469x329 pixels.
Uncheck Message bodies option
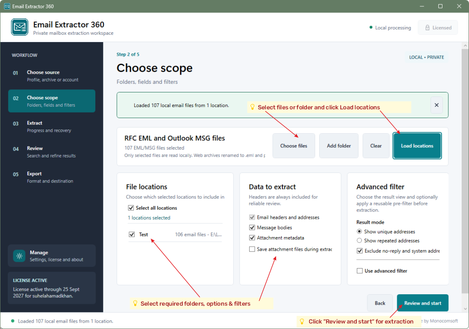tap(252, 227)
